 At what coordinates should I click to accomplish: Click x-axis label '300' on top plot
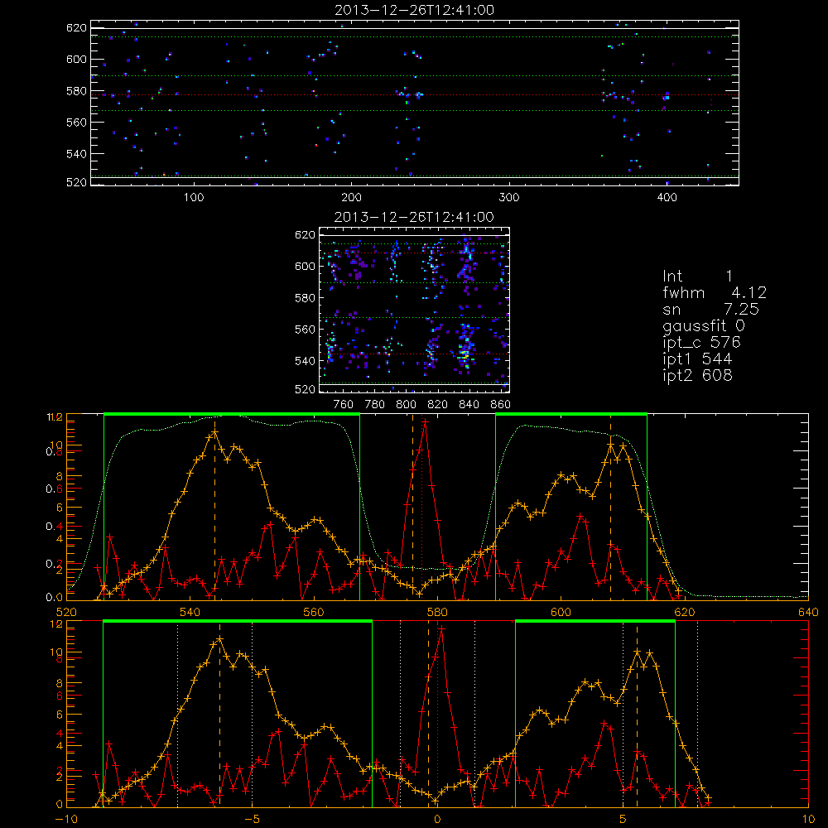click(509, 198)
